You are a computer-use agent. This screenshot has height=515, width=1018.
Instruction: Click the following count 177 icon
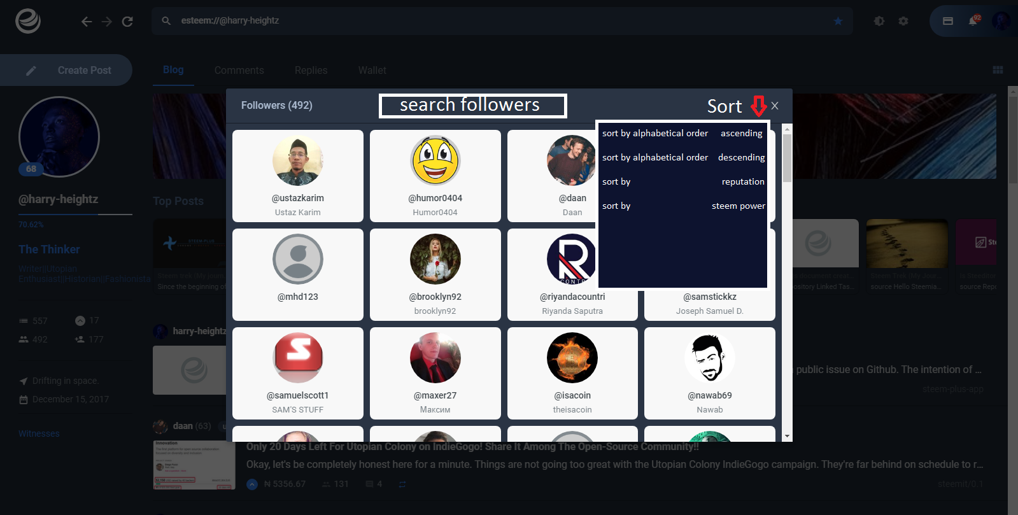click(x=80, y=339)
